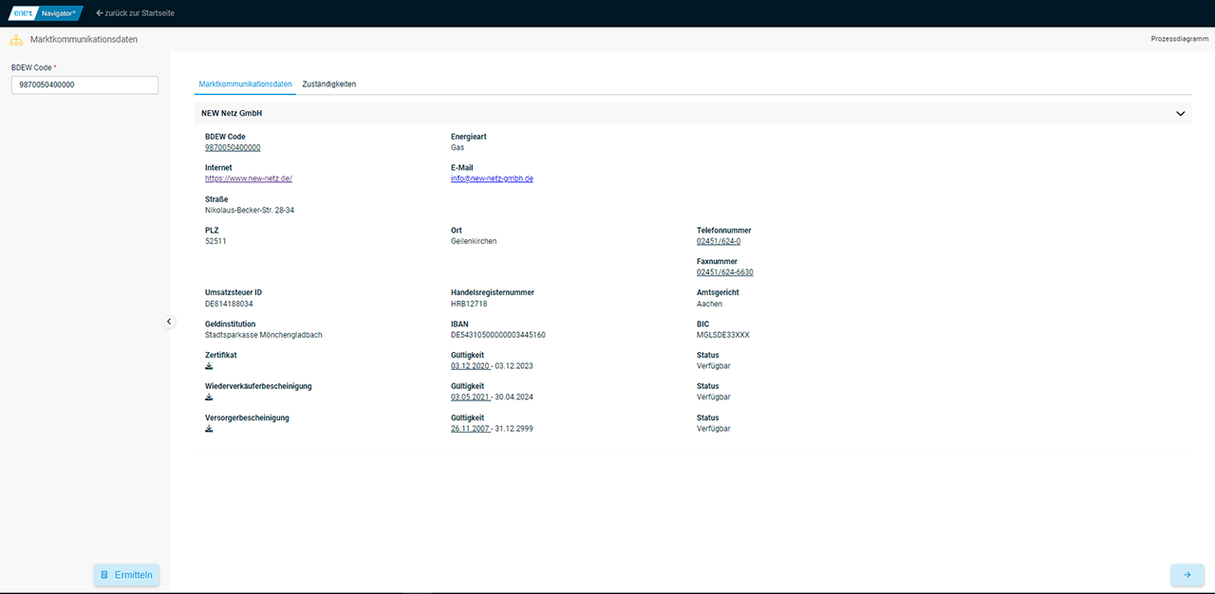Click the Ermitteln button
Viewport: 1215px width, 594px height.
(126, 575)
